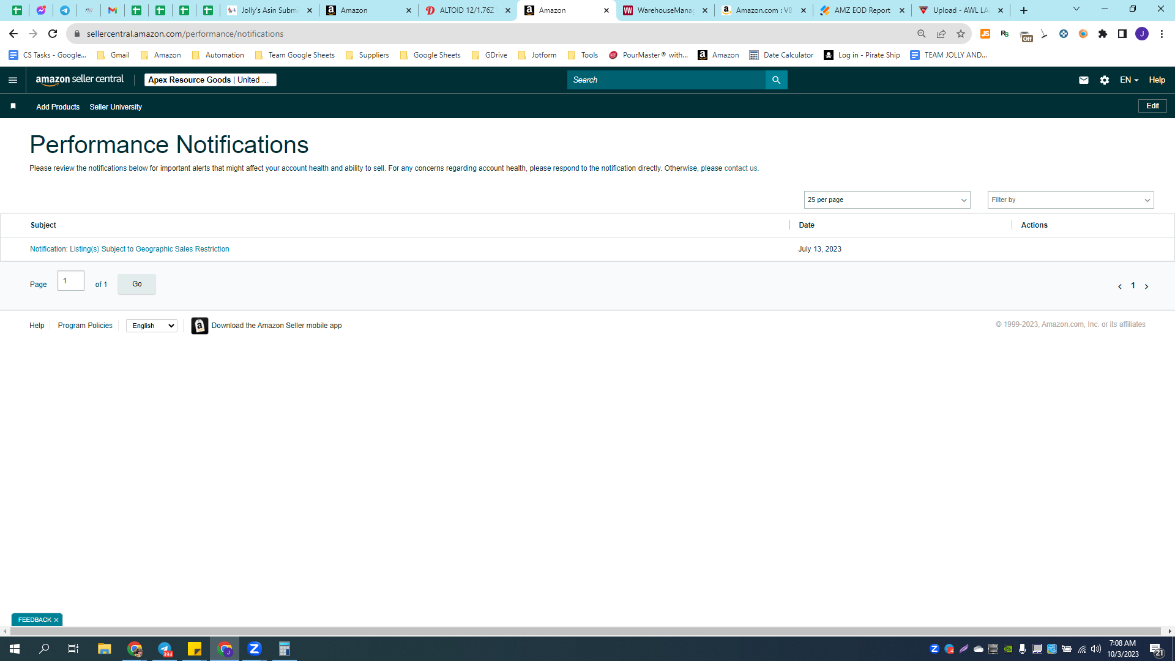
Task: Click the page number input field
Action: pyautogui.click(x=71, y=281)
